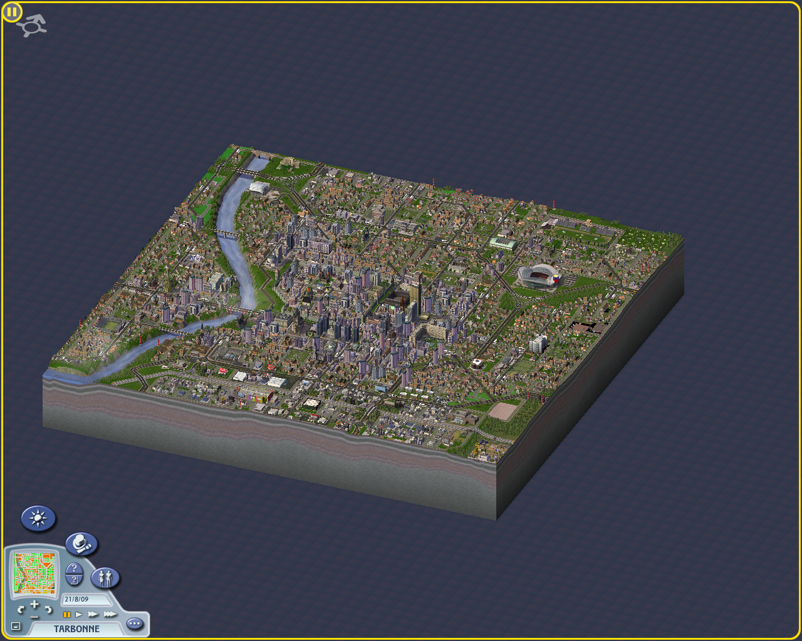Screen dimensions: 802x641
Task: Toggle the pause indicator in the top-left corner
Action: point(12,11)
